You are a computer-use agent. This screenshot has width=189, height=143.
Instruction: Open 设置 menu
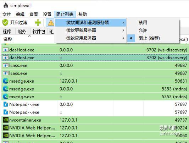47,15
